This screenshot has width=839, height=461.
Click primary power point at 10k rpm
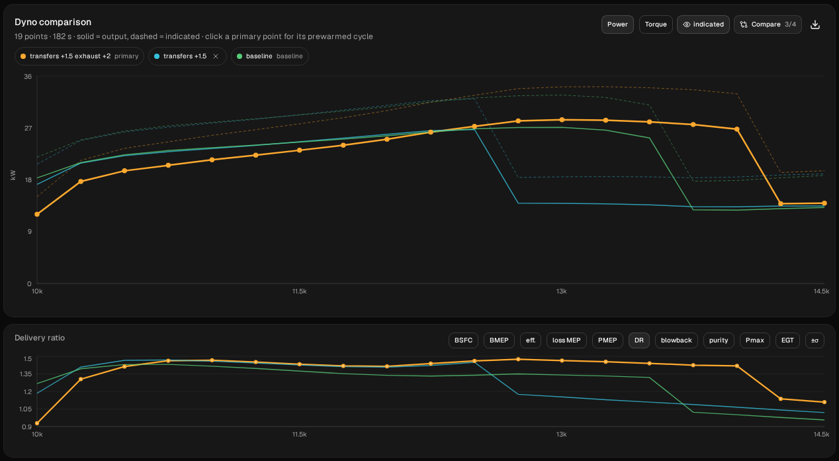(37, 214)
